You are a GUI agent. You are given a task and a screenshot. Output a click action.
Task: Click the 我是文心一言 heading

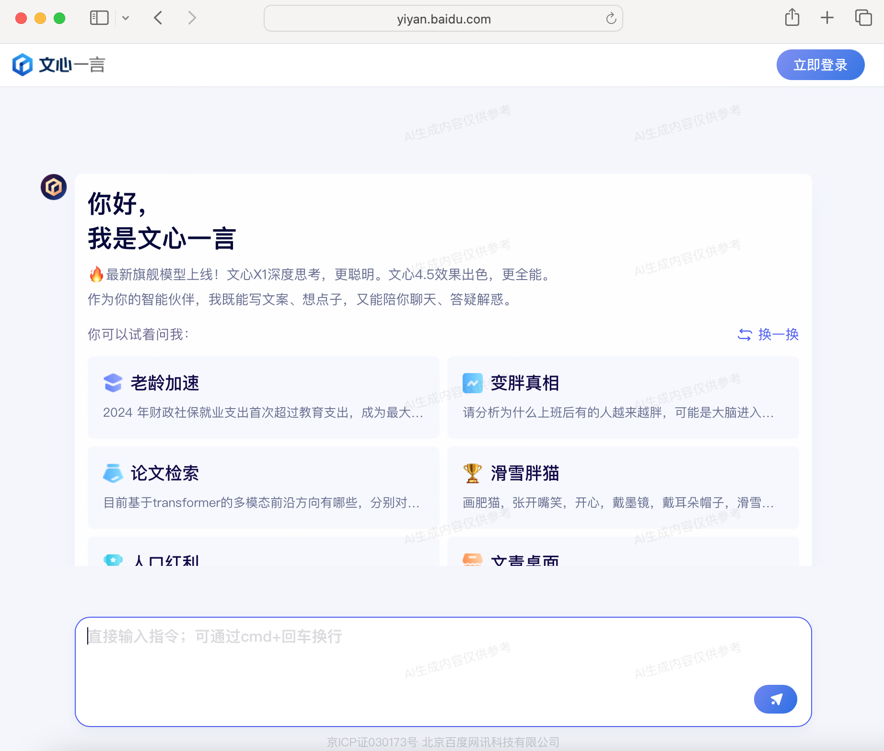[x=162, y=238]
